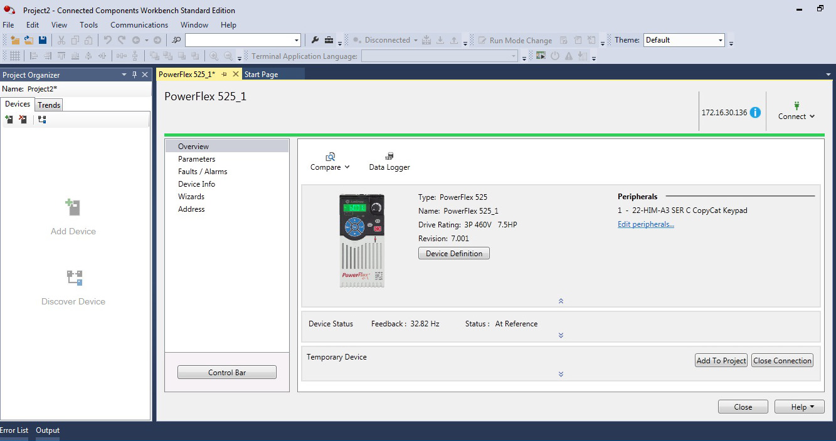This screenshot has width=836, height=441.
Task: Click the Close button at bottom
Action: (x=743, y=407)
